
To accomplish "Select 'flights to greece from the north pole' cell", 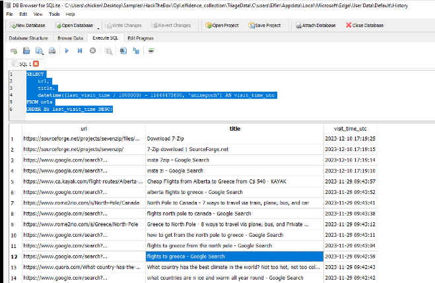I will click(x=235, y=246).
